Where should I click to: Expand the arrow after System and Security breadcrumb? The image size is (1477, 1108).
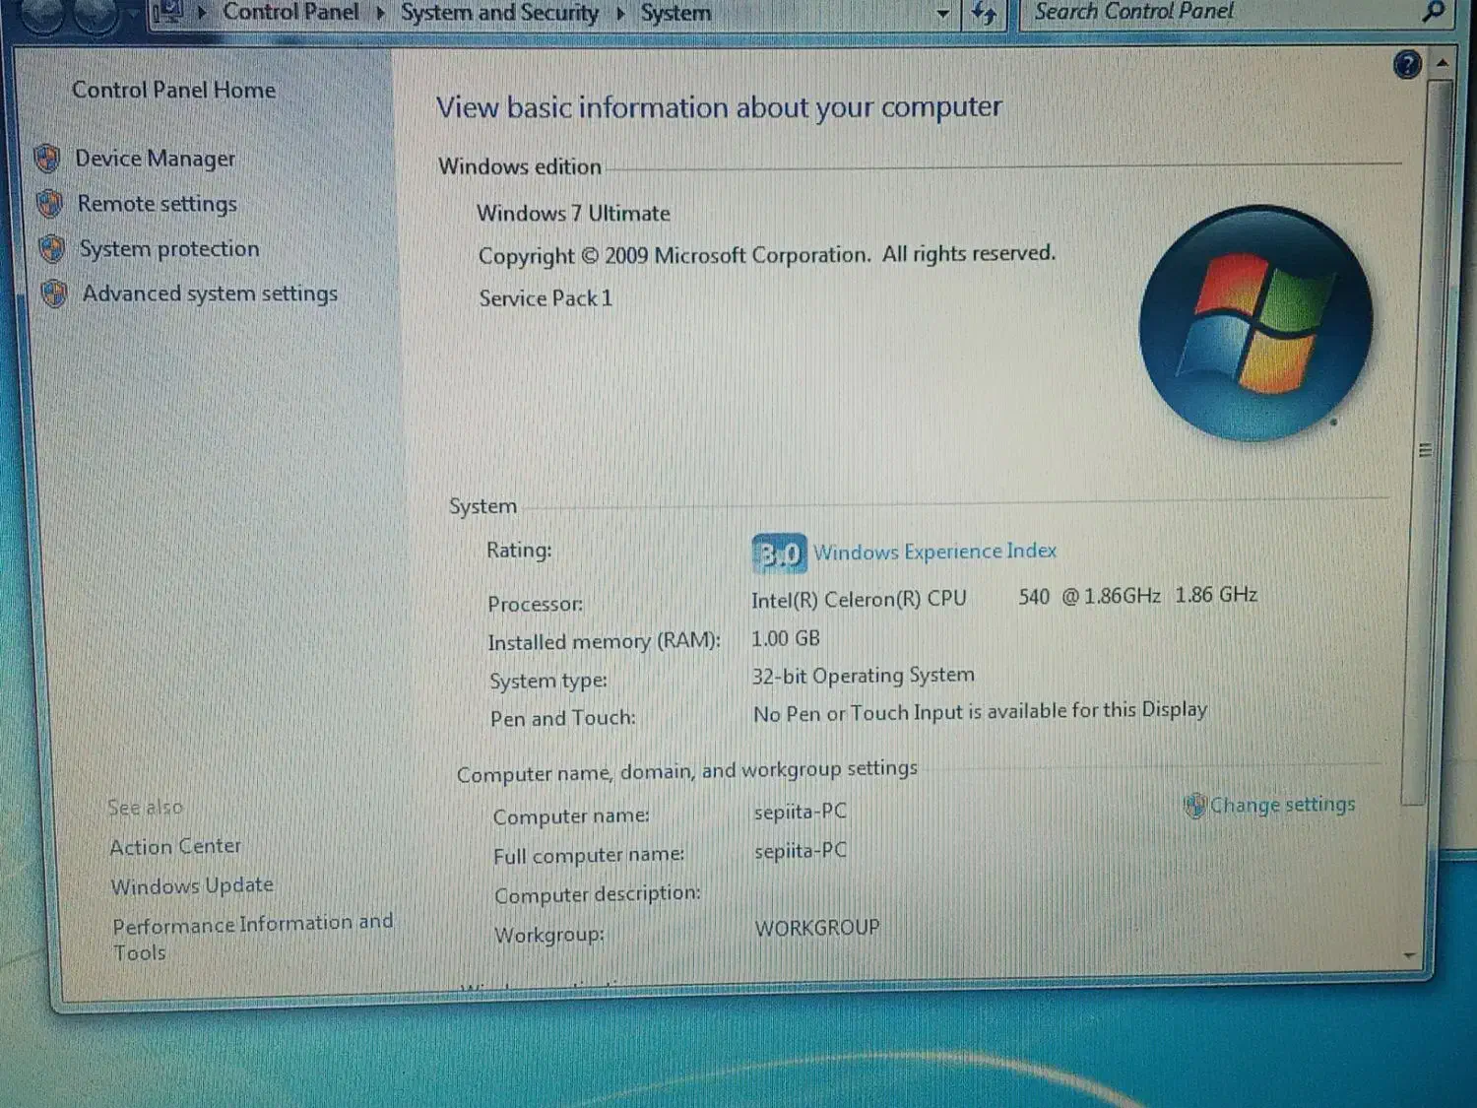click(620, 13)
